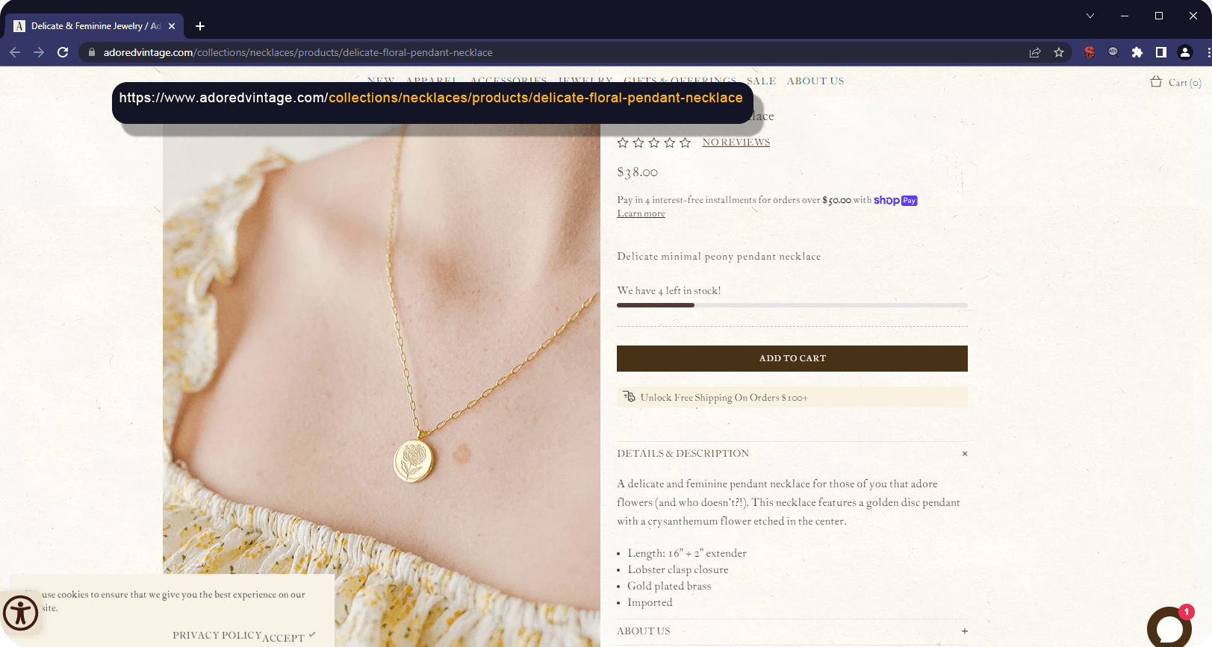Close the Delicate & Feminine Jewelry tab
The width and height of the screenshot is (1212, 647).
[x=172, y=26]
